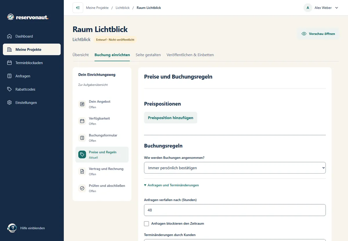The image size is (348, 241).
Task: Collapse sidebar with the arrow button
Action: click(x=78, y=8)
